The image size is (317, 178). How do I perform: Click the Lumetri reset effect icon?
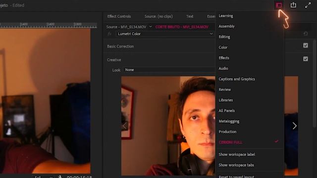(306, 34)
